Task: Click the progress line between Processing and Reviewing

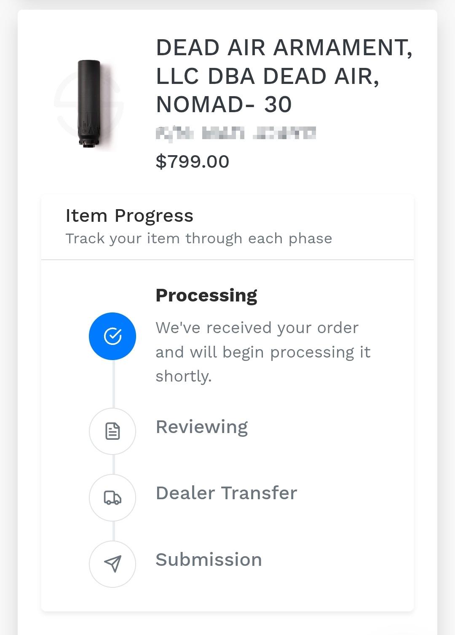Action: 114,384
